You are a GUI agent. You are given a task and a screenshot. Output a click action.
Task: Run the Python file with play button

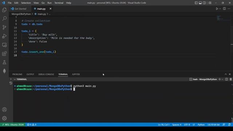point(217,9)
